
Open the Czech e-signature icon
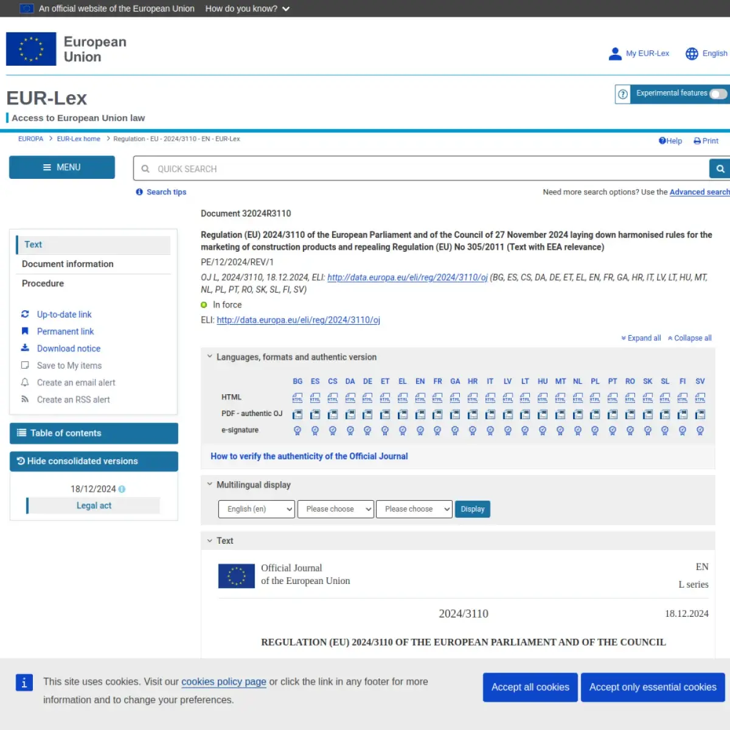(x=333, y=431)
